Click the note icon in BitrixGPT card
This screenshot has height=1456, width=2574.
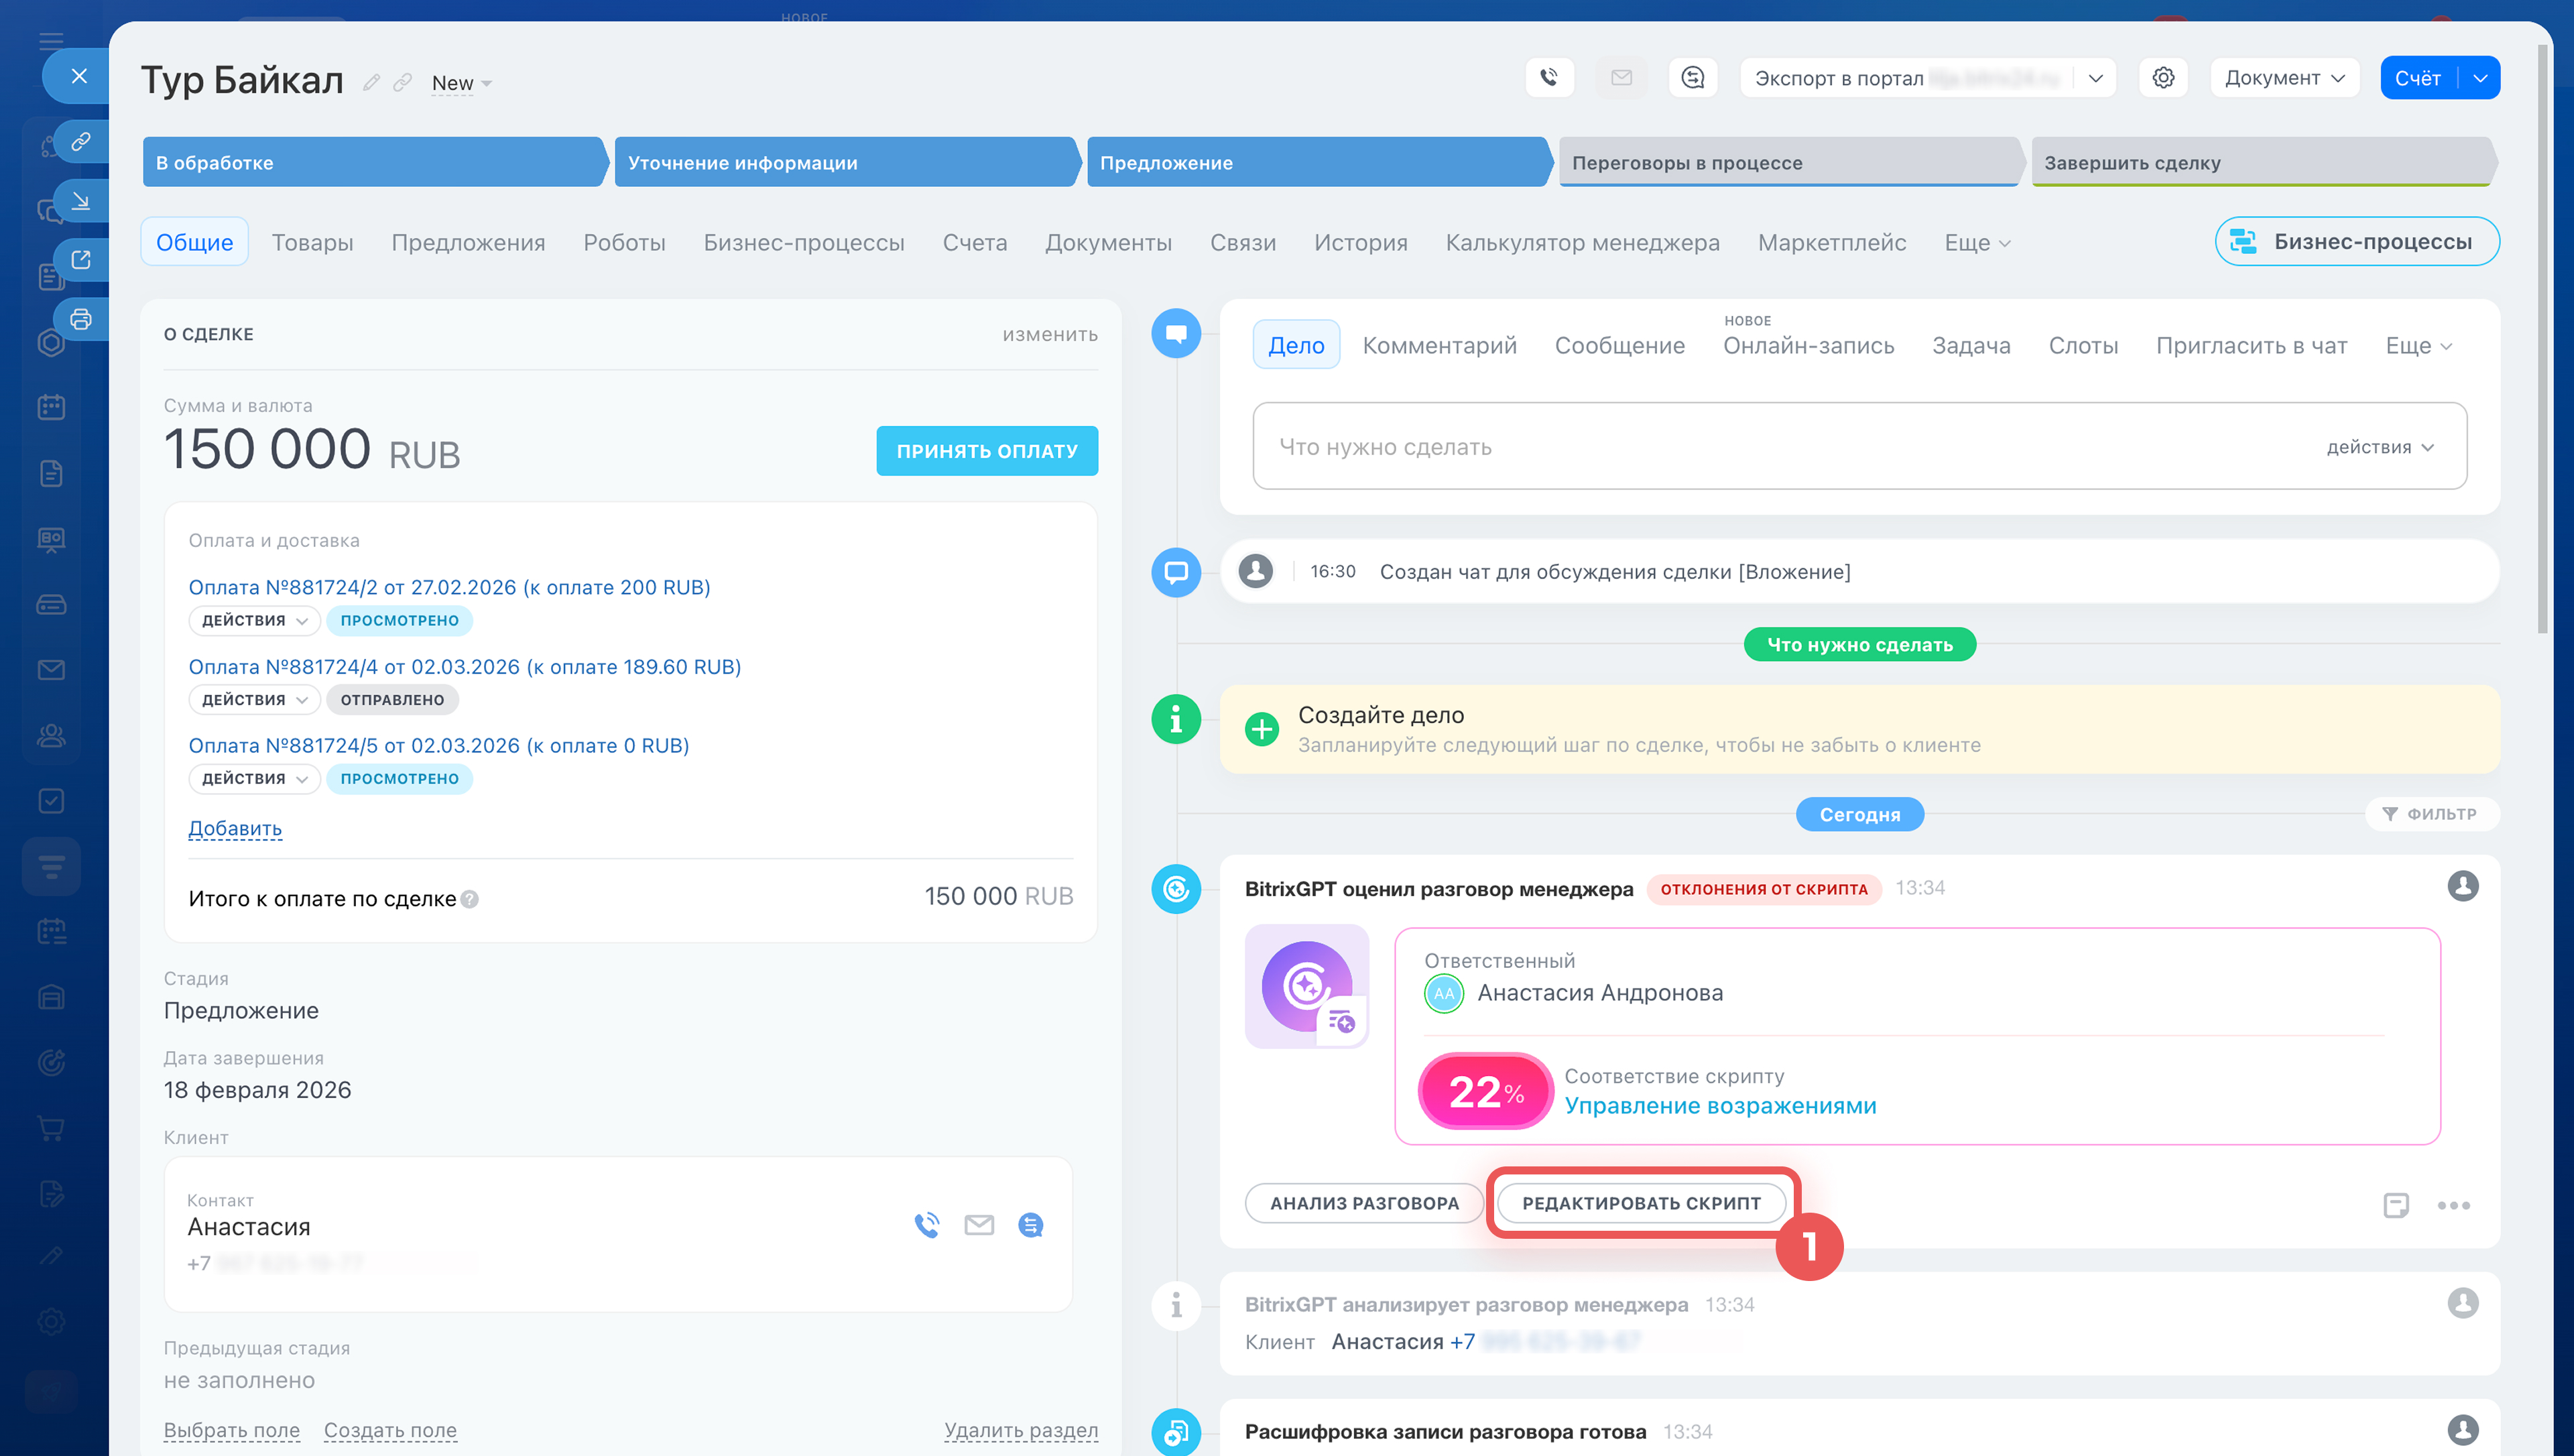[x=2395, y=1205]
